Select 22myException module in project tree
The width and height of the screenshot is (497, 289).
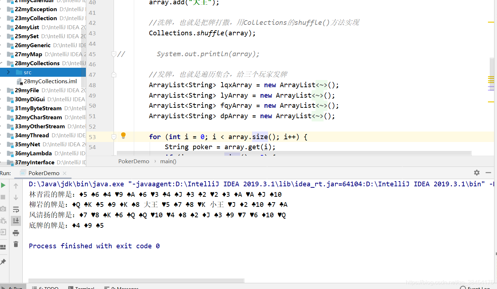pos(36,9)
